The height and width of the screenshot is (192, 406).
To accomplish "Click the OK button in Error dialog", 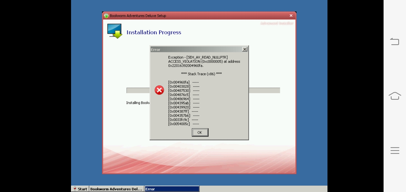I will (x=200, y=133).
